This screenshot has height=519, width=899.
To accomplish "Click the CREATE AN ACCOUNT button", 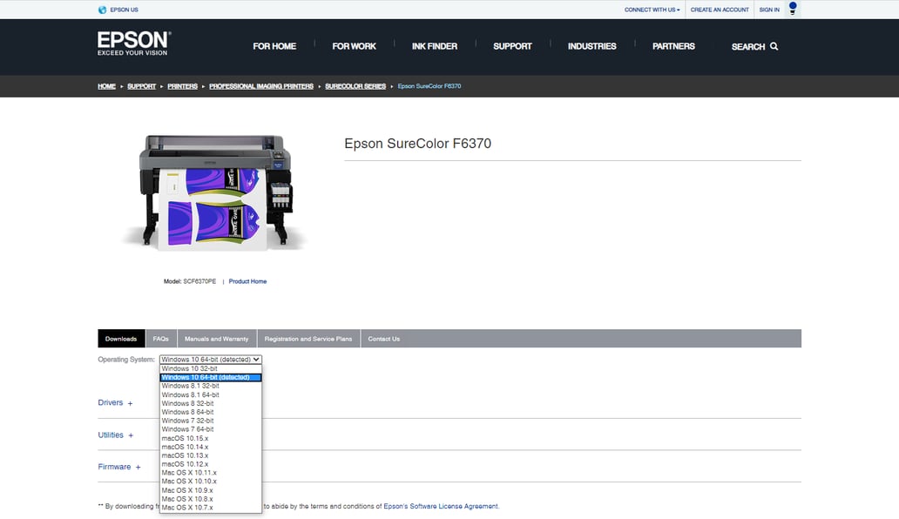I will (720, 9).
